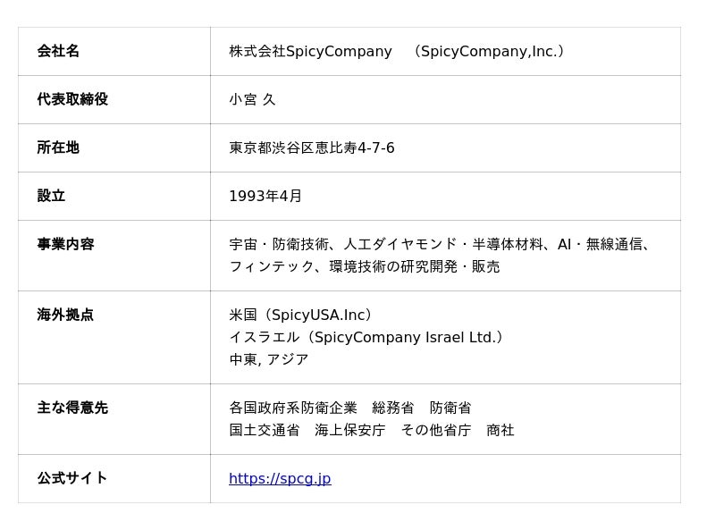Select the 海外拠点 label cell
The height and width of the screenshot is (530, 715).
point(65,315)
